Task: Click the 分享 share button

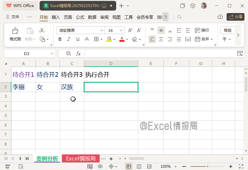Action: click(236, 17)
